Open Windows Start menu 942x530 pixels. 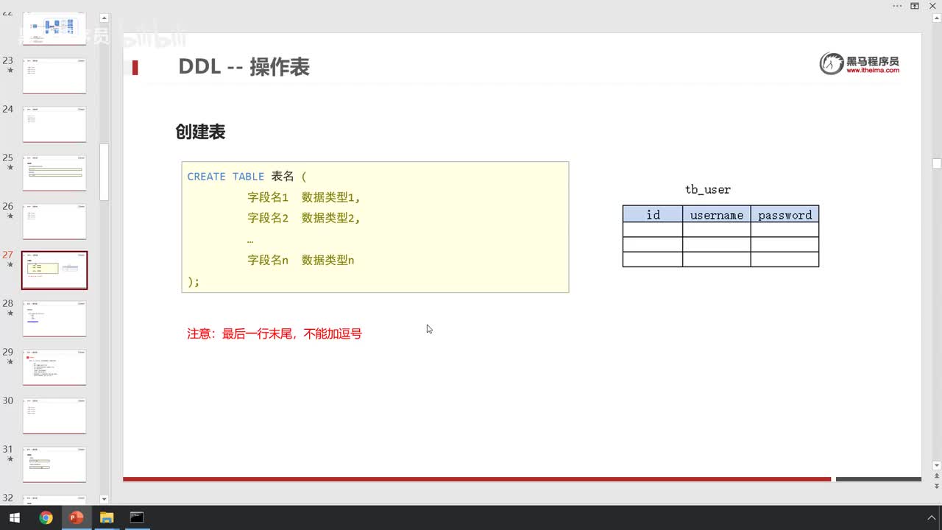14,517
